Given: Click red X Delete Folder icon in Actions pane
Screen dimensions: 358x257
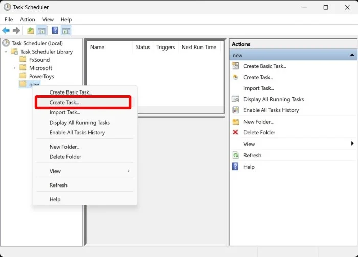Looking at the screenshot, I should point(235,132).
